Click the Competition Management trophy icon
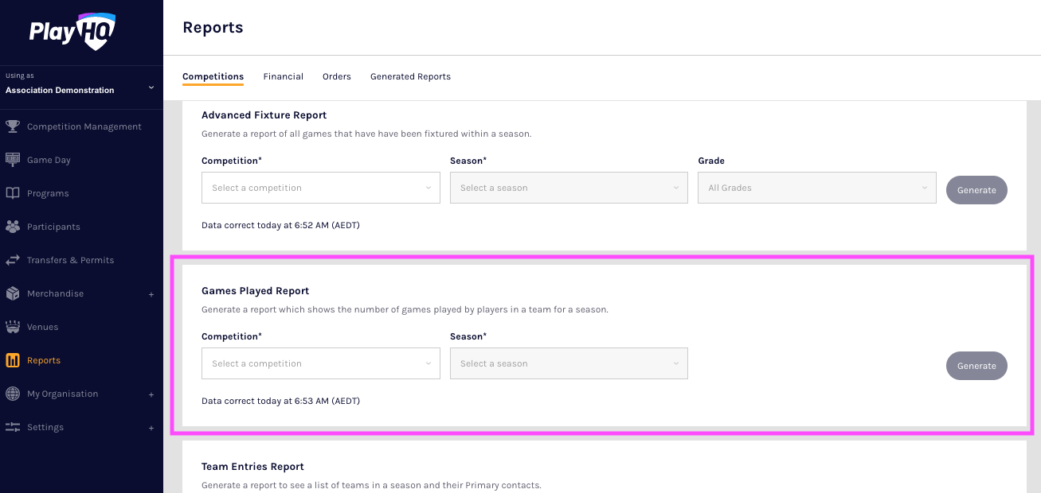 tap(13, 126)
